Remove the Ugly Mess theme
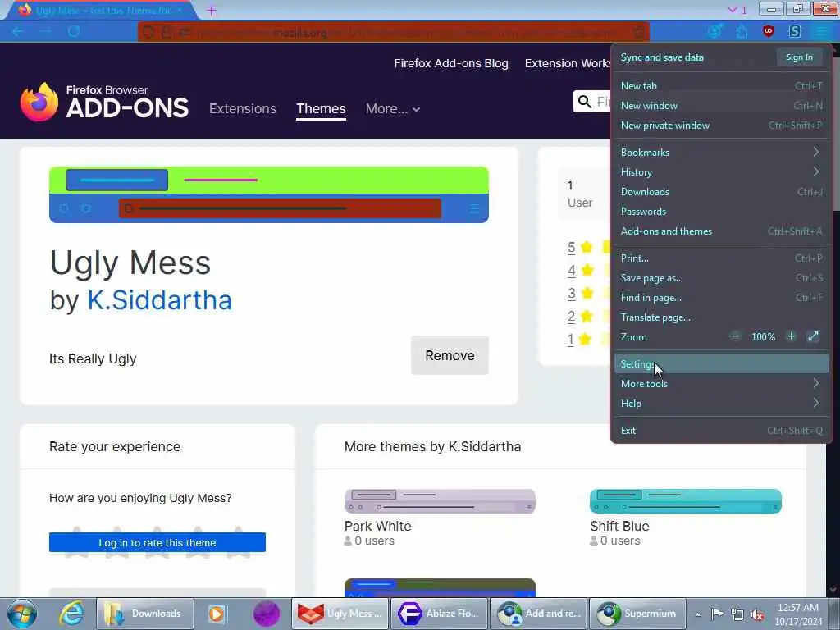This screenshot has width=840, height=630. [x=450, y=355]
